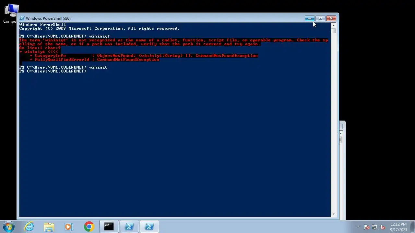Click the 'Windows PowerShell (x86)' title text
The height and width of the screenshot is (233, 415).
click(x=48, y=18)
